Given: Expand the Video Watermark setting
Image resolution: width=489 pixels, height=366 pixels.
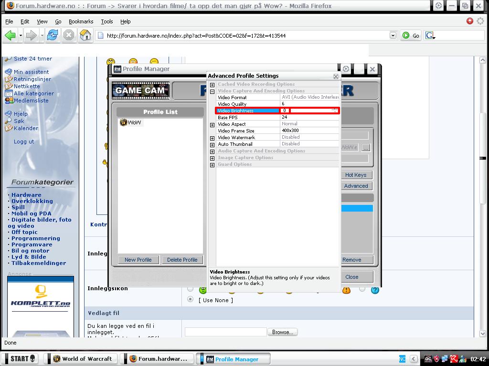Looking at the screenshot, I should tap(212, 138).
